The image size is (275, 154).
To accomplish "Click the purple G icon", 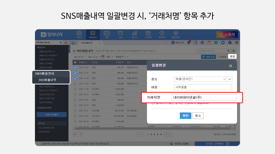I will [202, 43].
